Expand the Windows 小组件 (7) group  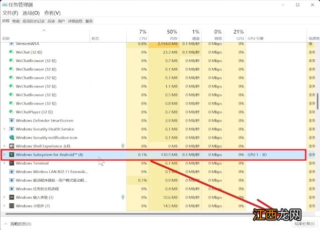click(4, 206)
